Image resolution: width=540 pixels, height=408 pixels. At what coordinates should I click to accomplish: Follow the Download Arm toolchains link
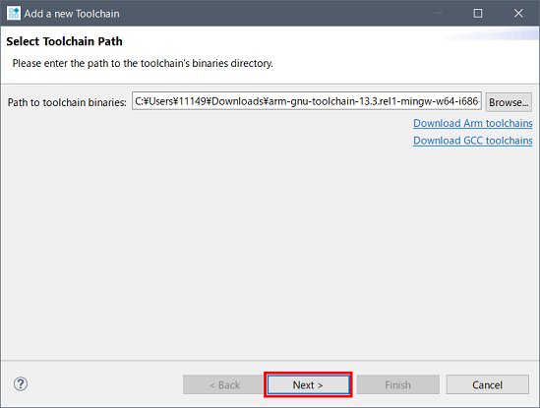point(473,123)
